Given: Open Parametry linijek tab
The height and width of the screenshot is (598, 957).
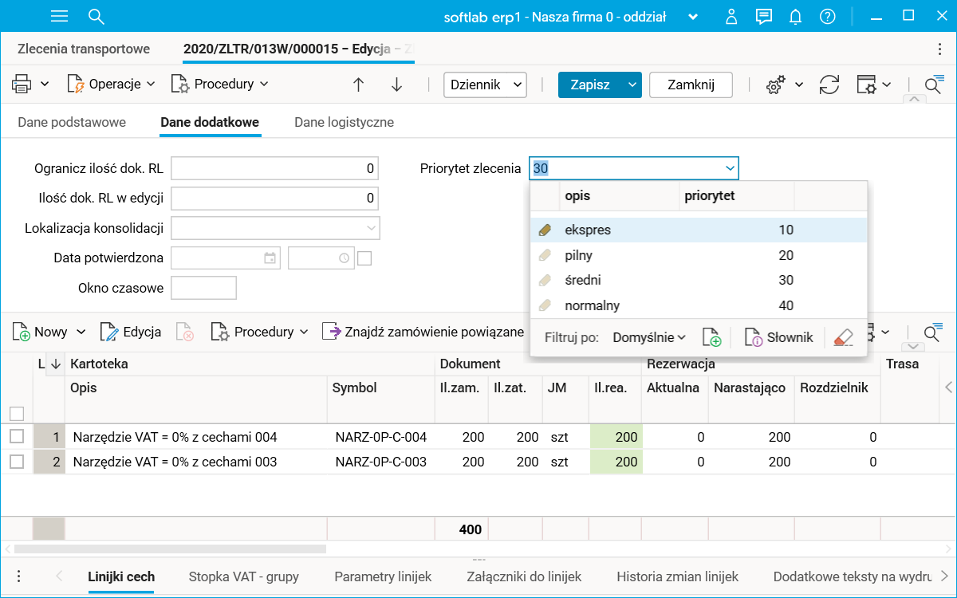Looking at the screenshot, I should point(383,576).
